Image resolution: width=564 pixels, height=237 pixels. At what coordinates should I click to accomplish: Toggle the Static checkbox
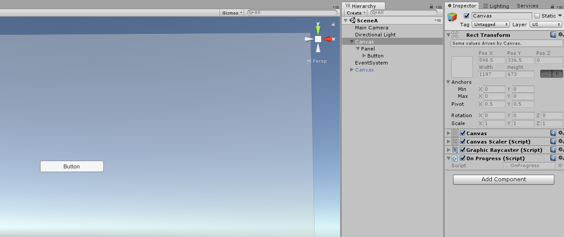[537, 16]
